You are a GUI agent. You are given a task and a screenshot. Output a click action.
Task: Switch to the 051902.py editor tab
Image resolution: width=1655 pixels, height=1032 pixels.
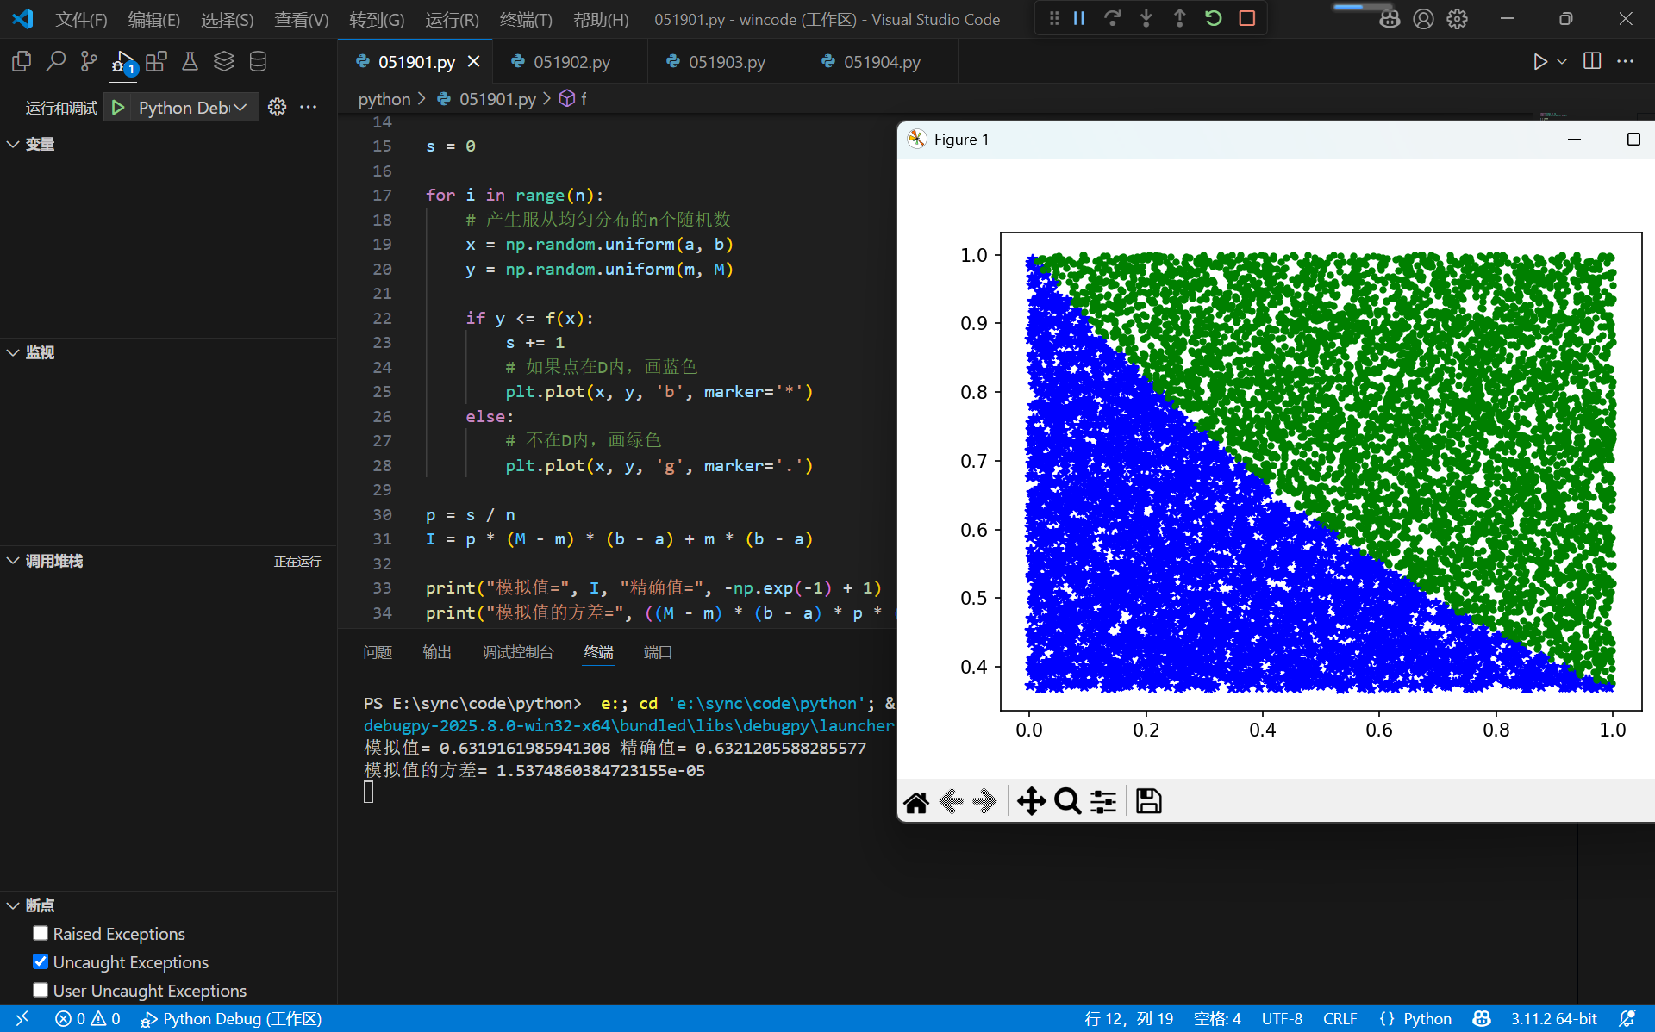[x=571, y=62]
